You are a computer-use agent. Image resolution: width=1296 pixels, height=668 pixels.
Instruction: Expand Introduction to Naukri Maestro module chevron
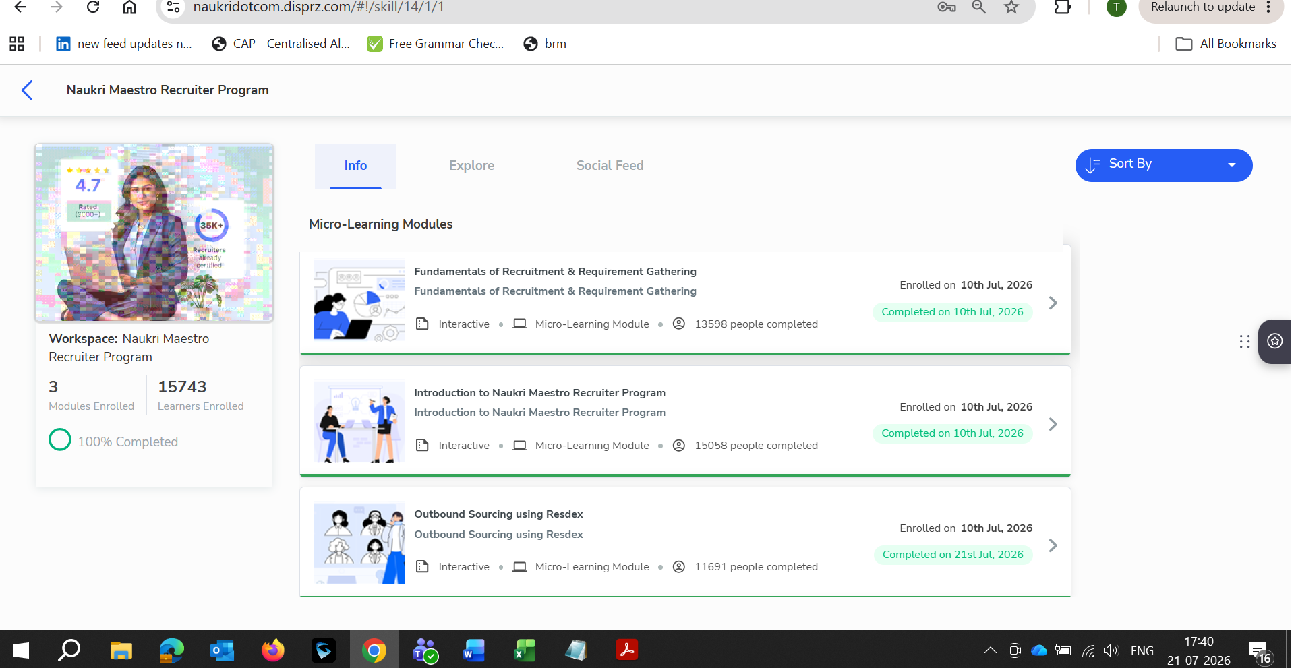1053,425
